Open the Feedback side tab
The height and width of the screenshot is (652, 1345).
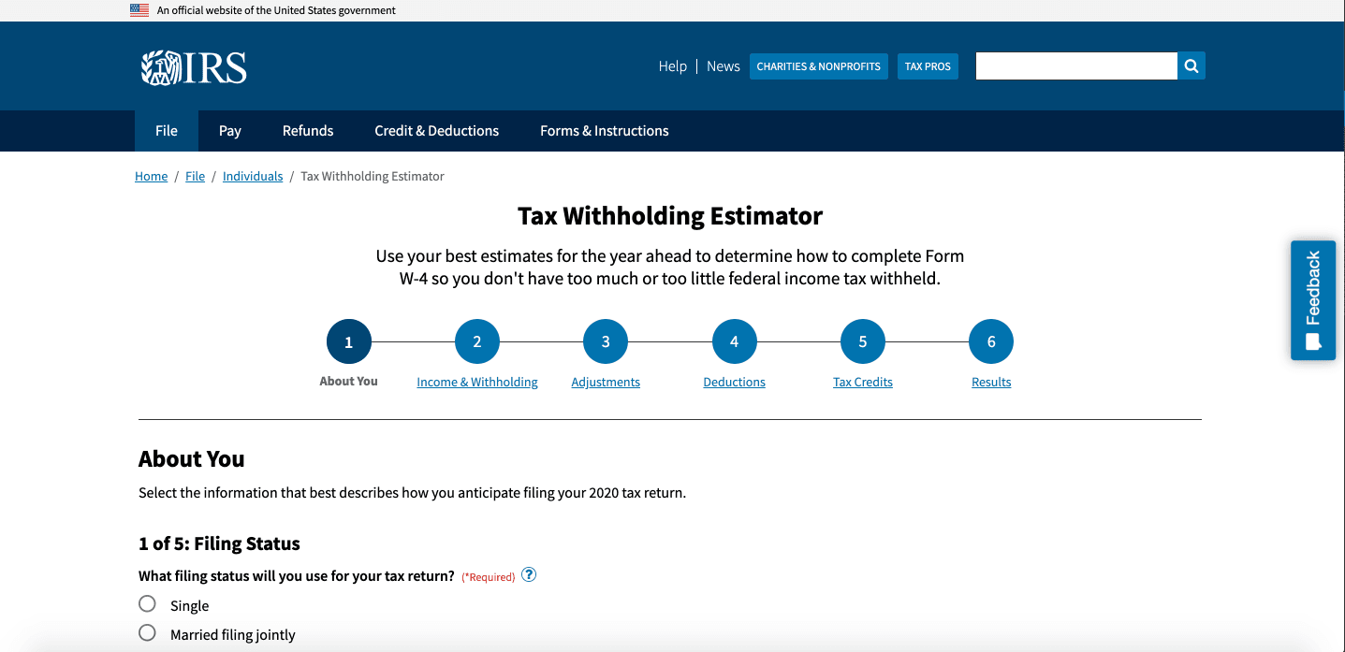click(x=1312, y=300)
